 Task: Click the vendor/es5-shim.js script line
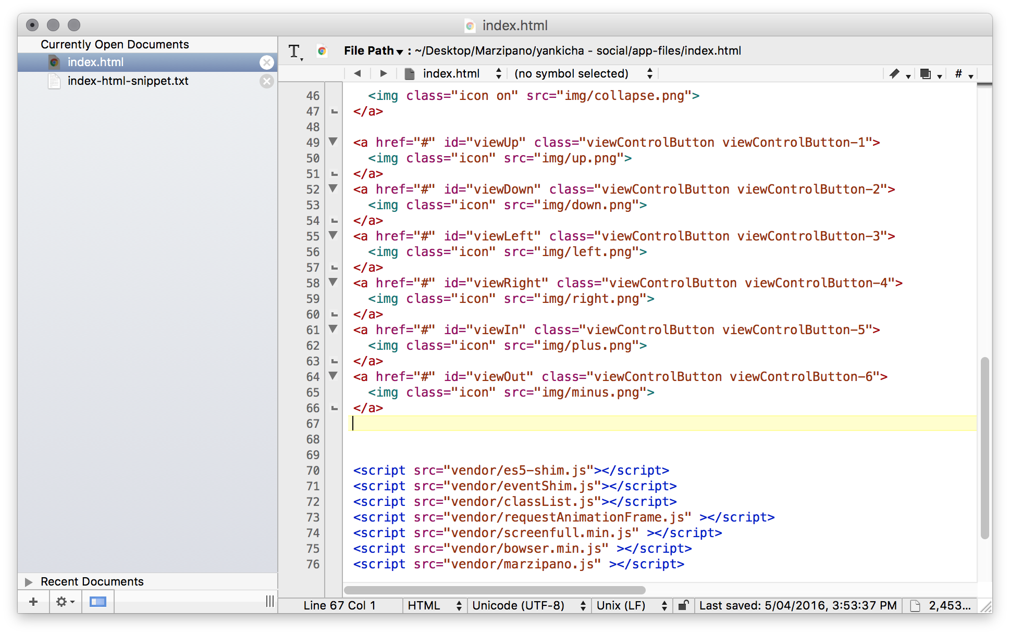(511, 470)
